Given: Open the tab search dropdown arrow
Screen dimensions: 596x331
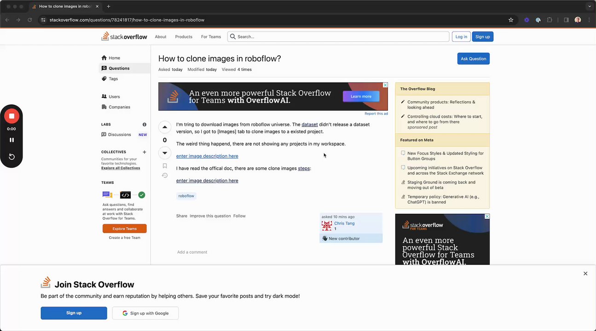Looking at the screenshot, I should pos(590,6).
